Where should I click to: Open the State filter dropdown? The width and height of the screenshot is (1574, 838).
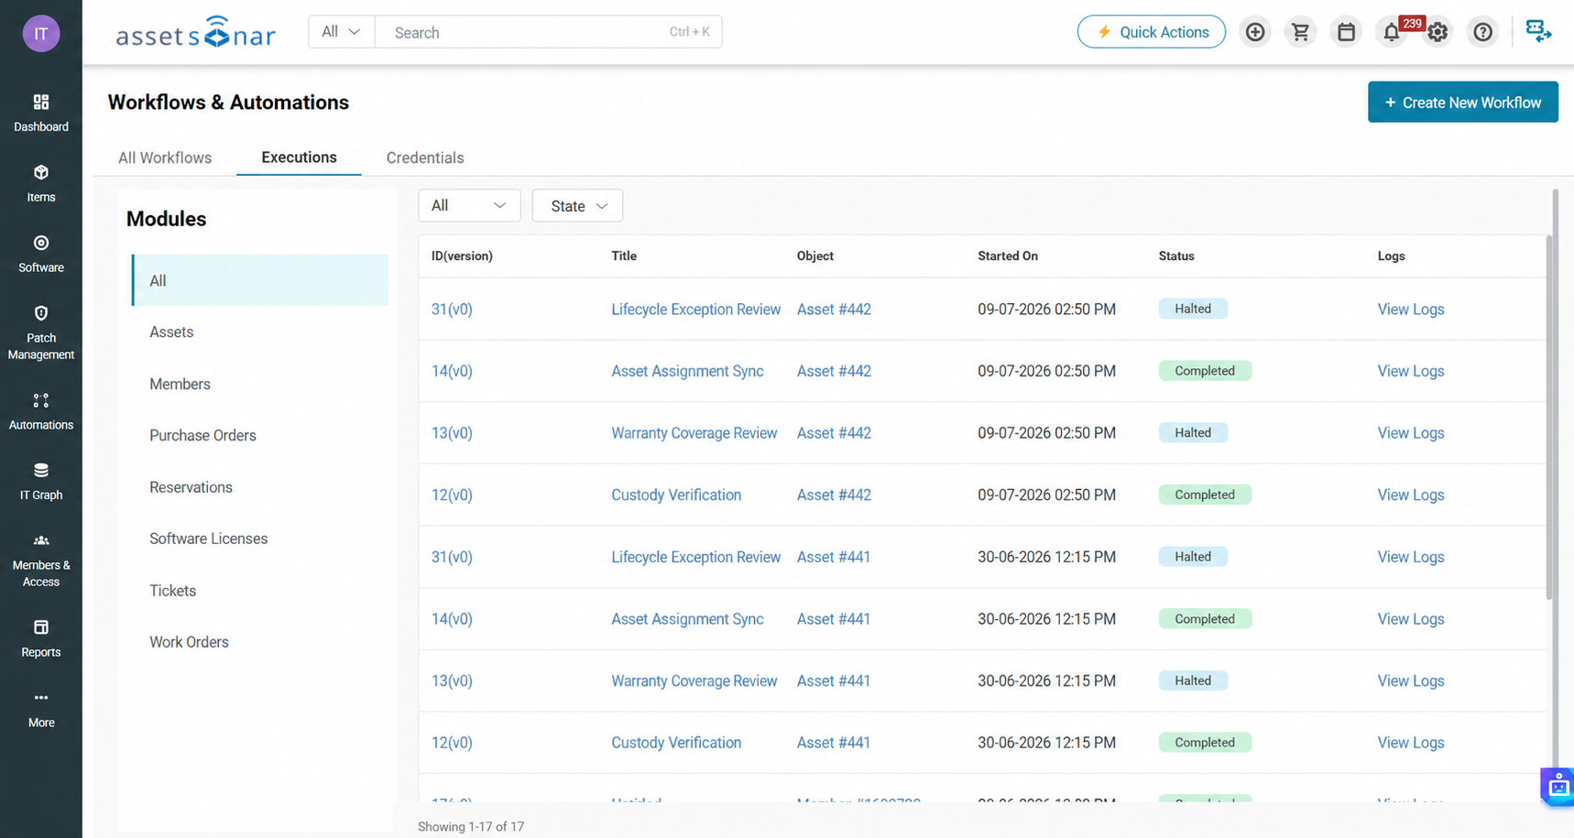coord(577,205)
